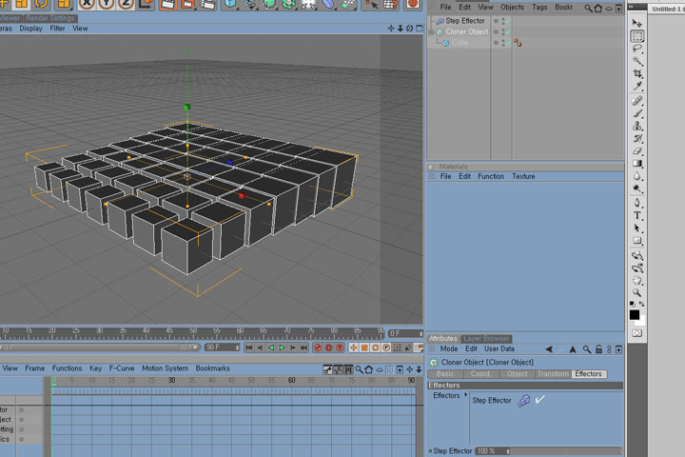Toggle Photoshop Quick Mask mode icon

click(x=637, y=333)
